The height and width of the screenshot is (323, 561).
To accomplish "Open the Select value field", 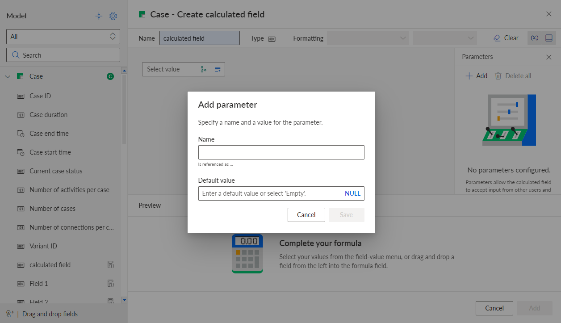I will (x=184, y=69).
